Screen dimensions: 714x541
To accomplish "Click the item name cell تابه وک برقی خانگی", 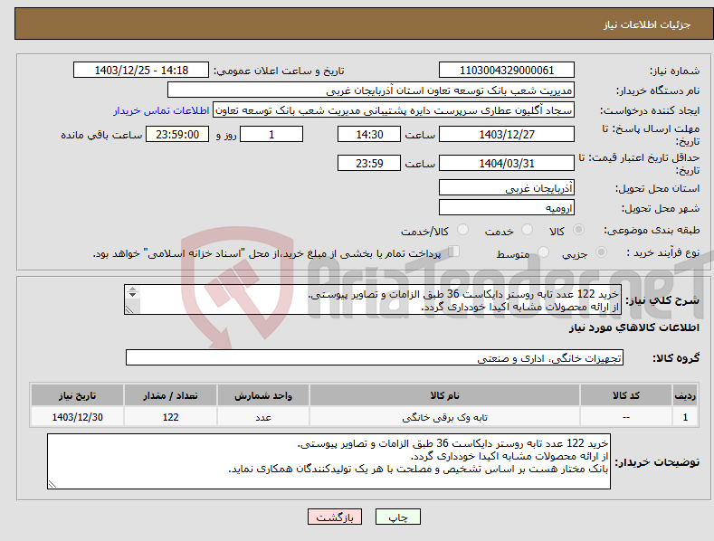I will click(444, 417).
